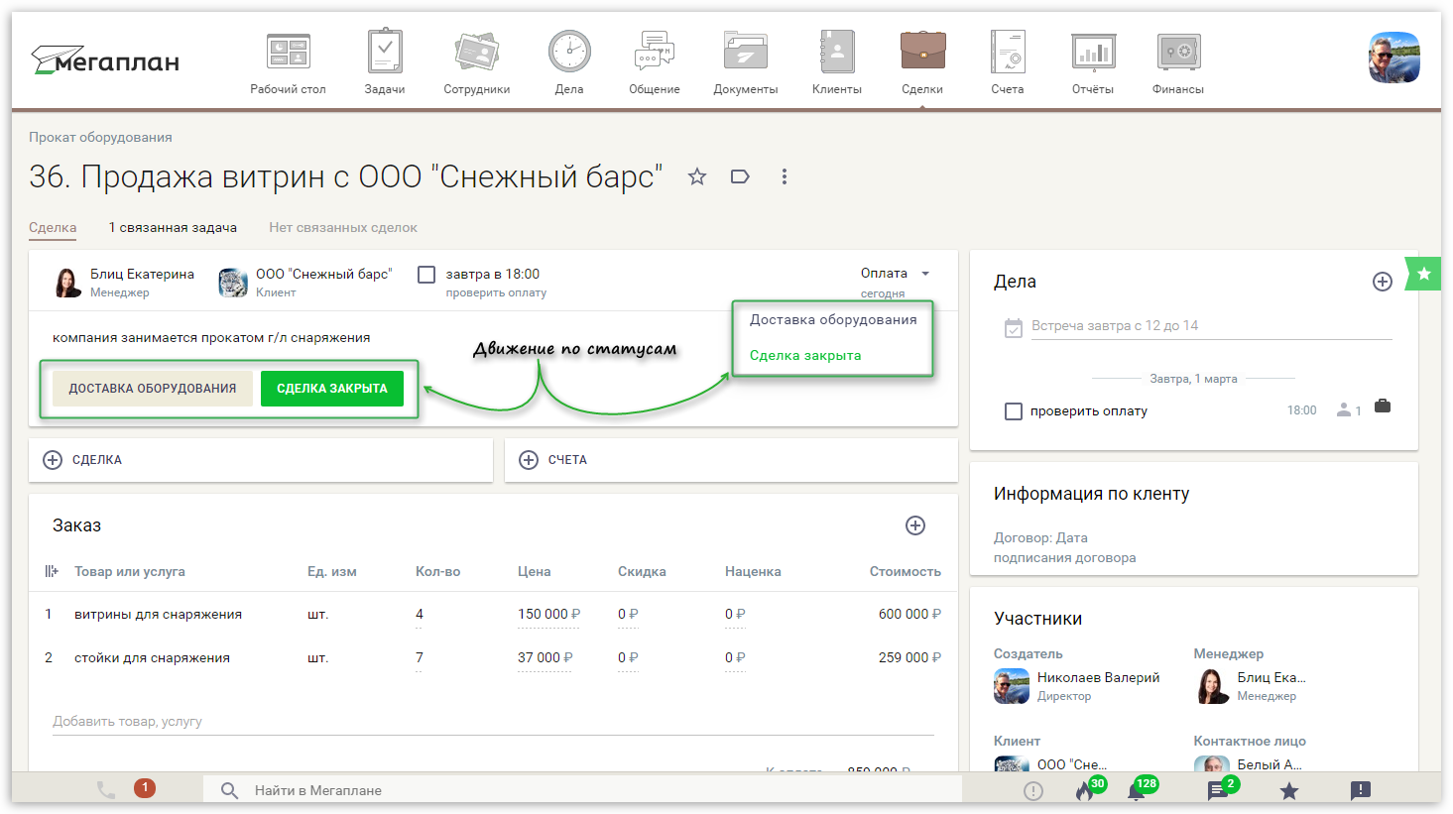Open user profile avatar at top right

pos(1394,57)
